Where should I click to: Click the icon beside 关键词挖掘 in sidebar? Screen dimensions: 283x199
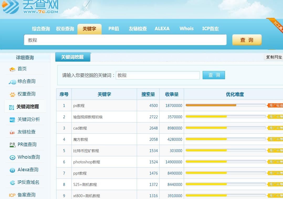[12, 107]
